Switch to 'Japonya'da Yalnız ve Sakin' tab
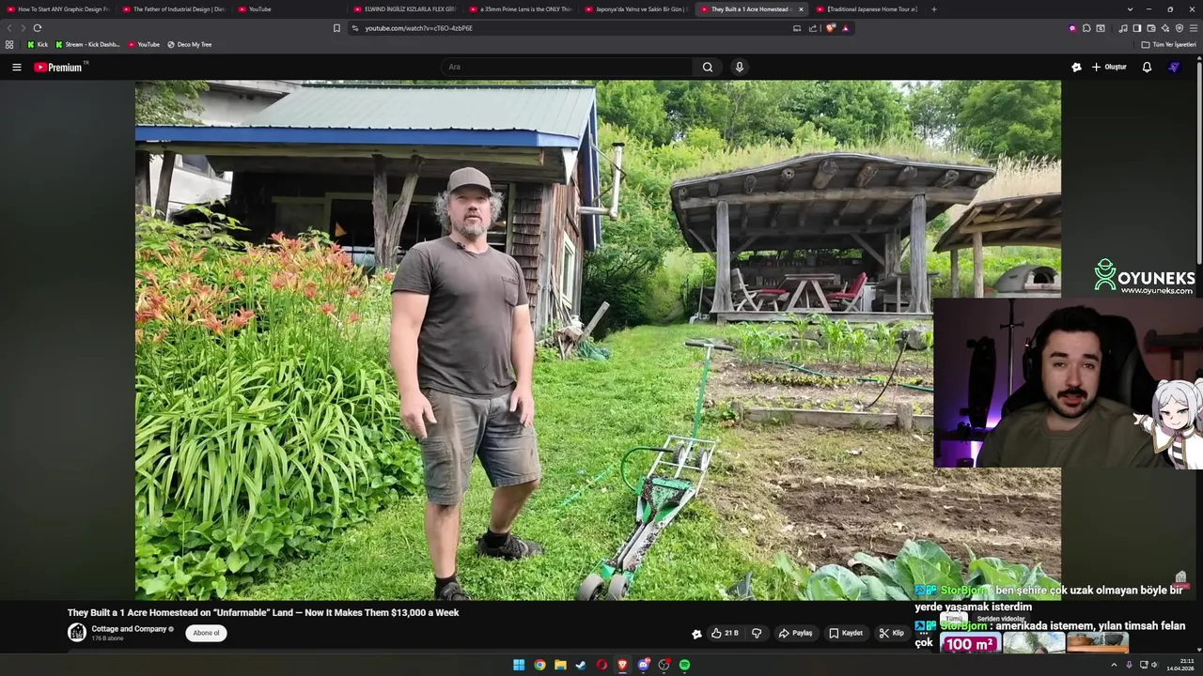The height and width of the screenshot is (676, 1203). click(636, 9)
